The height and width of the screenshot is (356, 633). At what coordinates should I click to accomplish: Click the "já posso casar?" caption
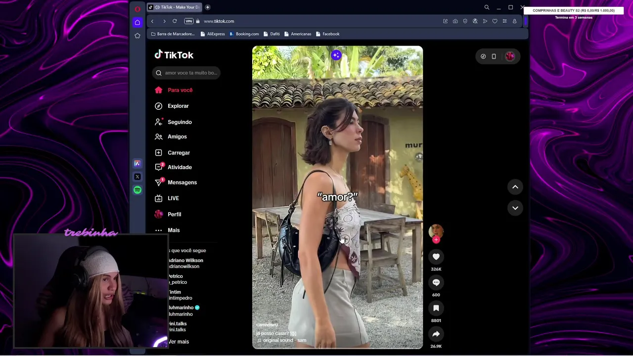[276, 333]
